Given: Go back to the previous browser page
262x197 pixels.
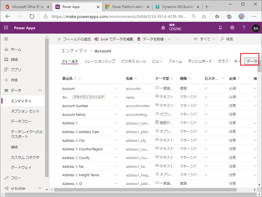Looking at the screenshot, I should pos(8,16).
